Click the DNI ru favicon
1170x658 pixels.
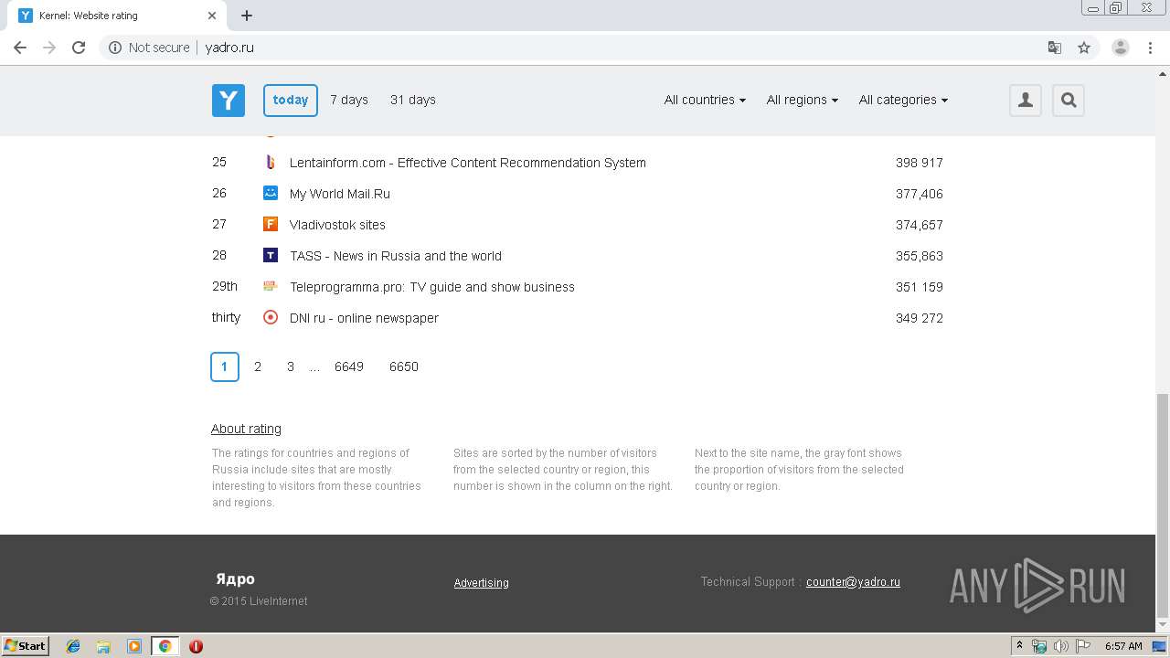tap(270, 317)
